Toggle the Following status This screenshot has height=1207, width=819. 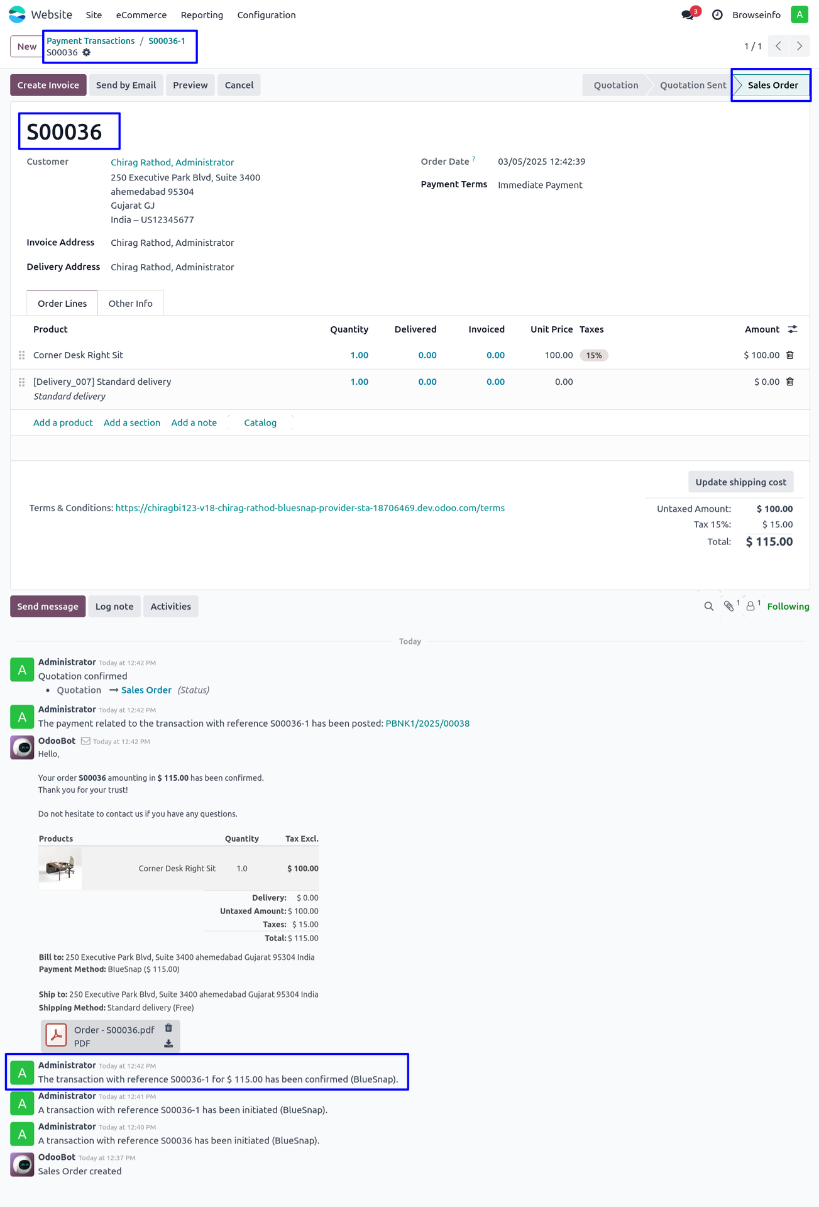[788, 607]
